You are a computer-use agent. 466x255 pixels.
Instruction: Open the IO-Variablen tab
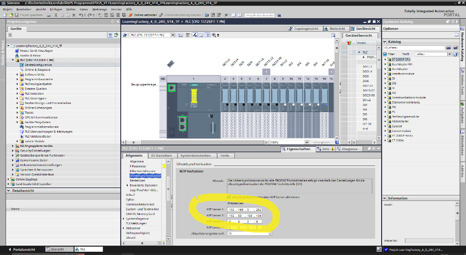click(x=161, y=155)
